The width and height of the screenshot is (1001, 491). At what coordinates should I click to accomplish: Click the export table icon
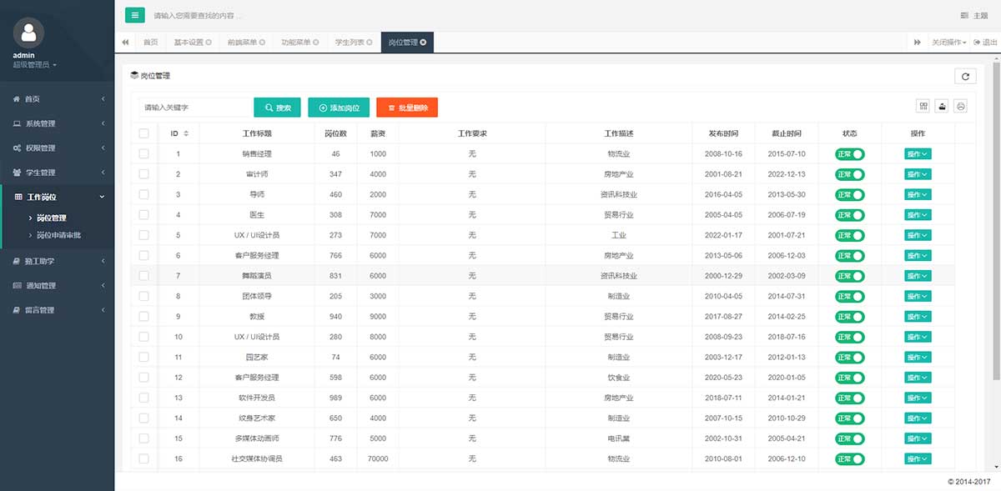click(x=943, y=107)
